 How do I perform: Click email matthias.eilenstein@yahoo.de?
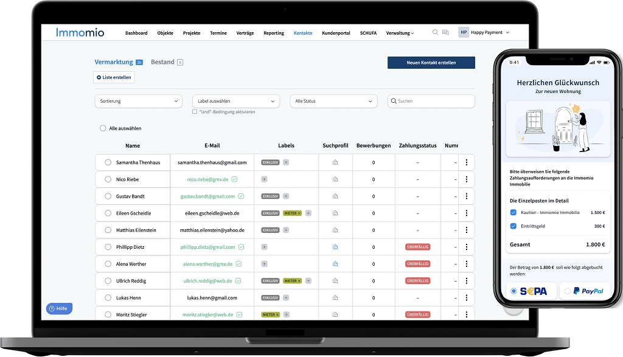click(x=212, y=230)
